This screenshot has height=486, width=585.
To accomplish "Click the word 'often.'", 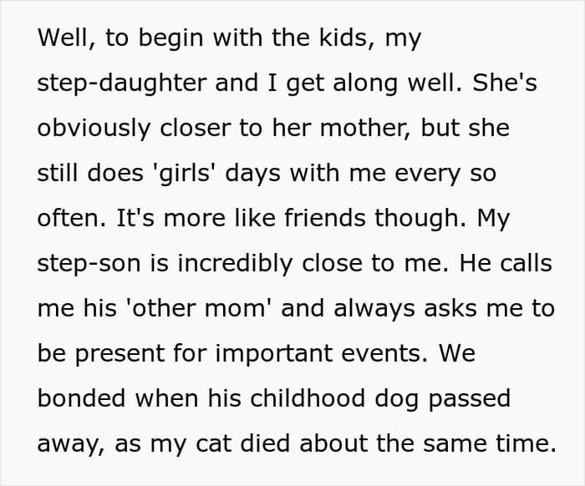I will coord(72,218).
